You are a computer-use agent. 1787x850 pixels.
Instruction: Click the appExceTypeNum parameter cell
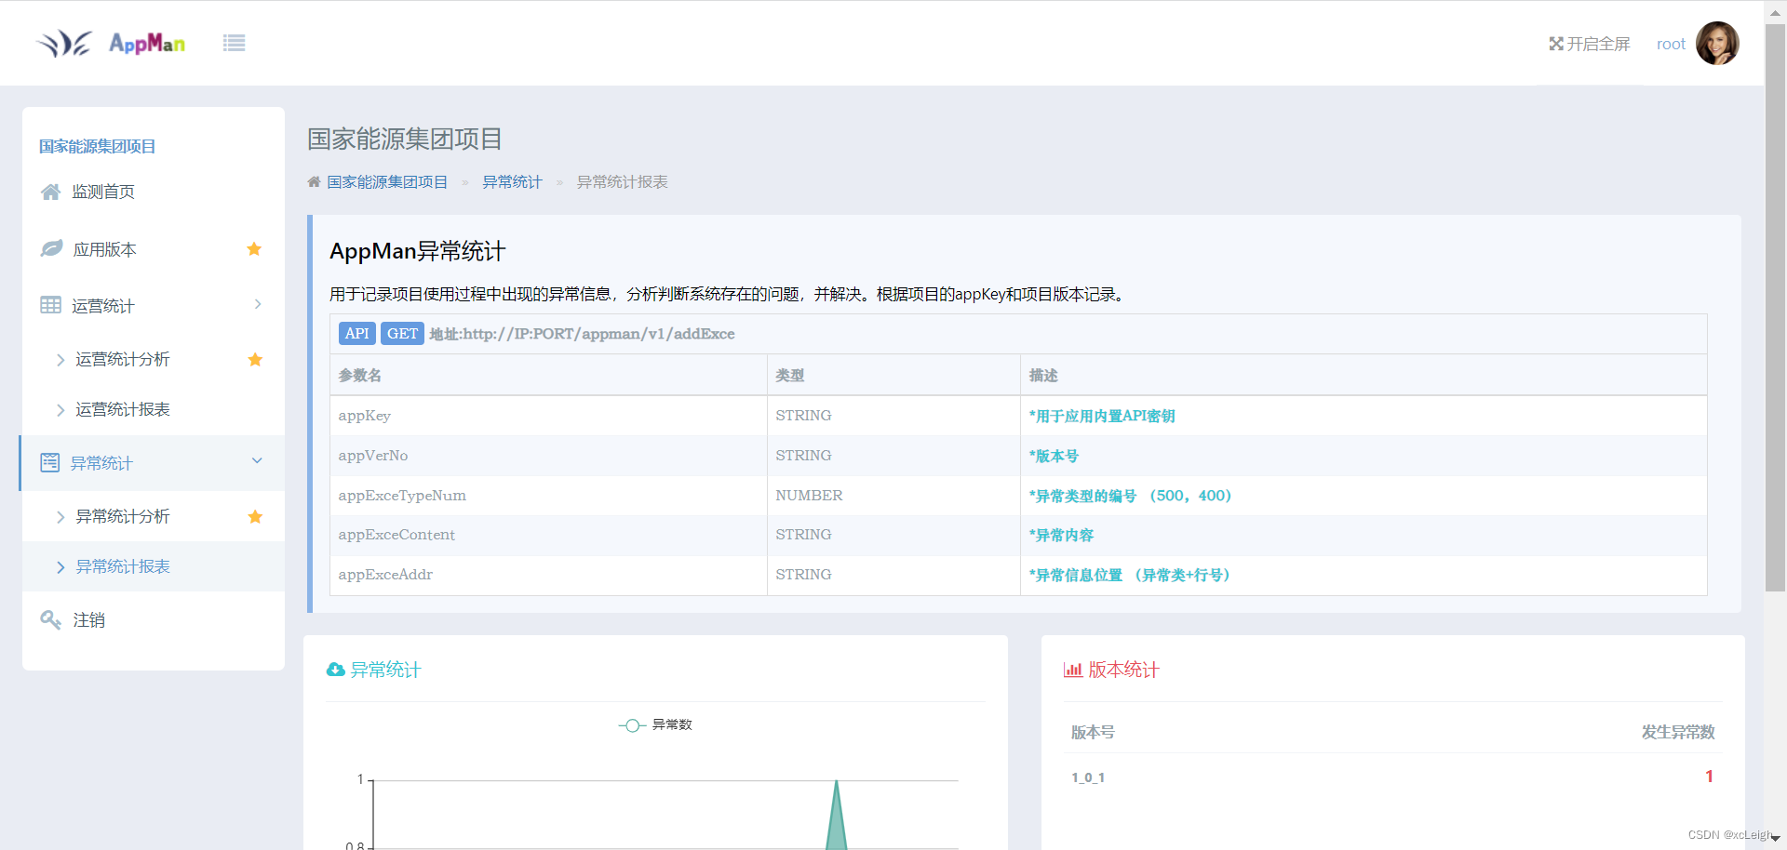pyautogui.click(x=548, y=496)
